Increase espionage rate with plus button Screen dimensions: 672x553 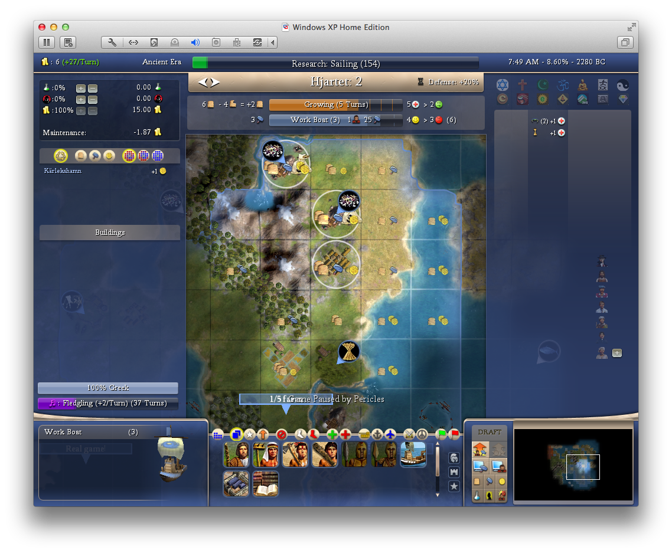80,100
